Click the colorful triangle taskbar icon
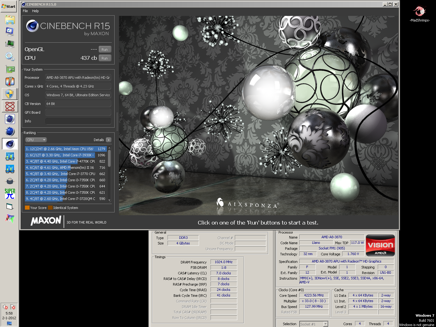The width and height of the screenshot is (436, 327). [x=10, y=218]
